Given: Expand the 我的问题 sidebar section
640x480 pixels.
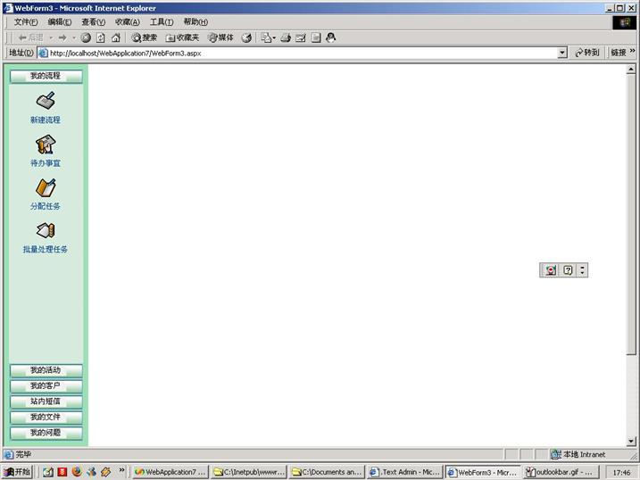Looking at the screenshot, I should click(46, 433).
